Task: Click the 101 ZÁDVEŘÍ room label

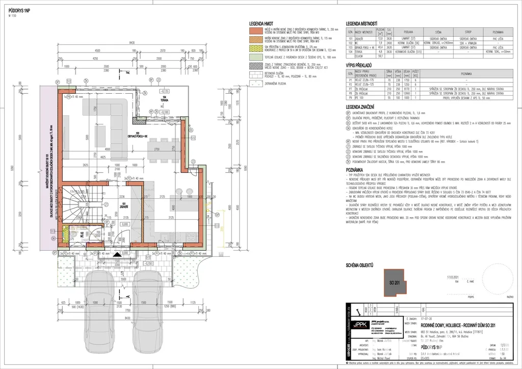Action: (123, 205)
